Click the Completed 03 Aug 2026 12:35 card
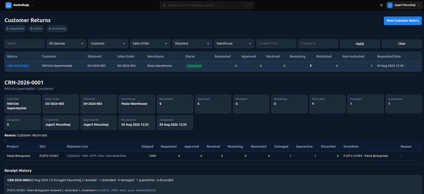The image size is (424, 194). coord(175,122)
